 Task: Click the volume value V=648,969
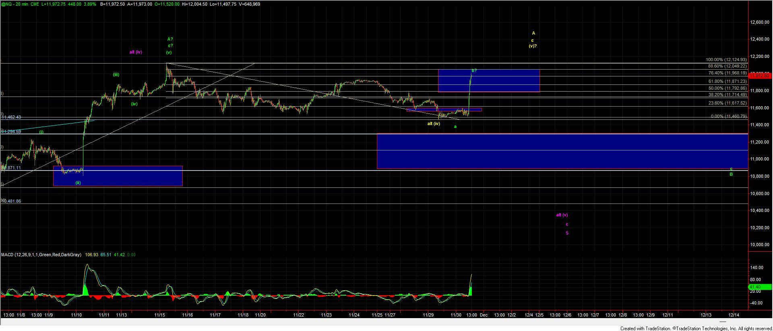249,4
